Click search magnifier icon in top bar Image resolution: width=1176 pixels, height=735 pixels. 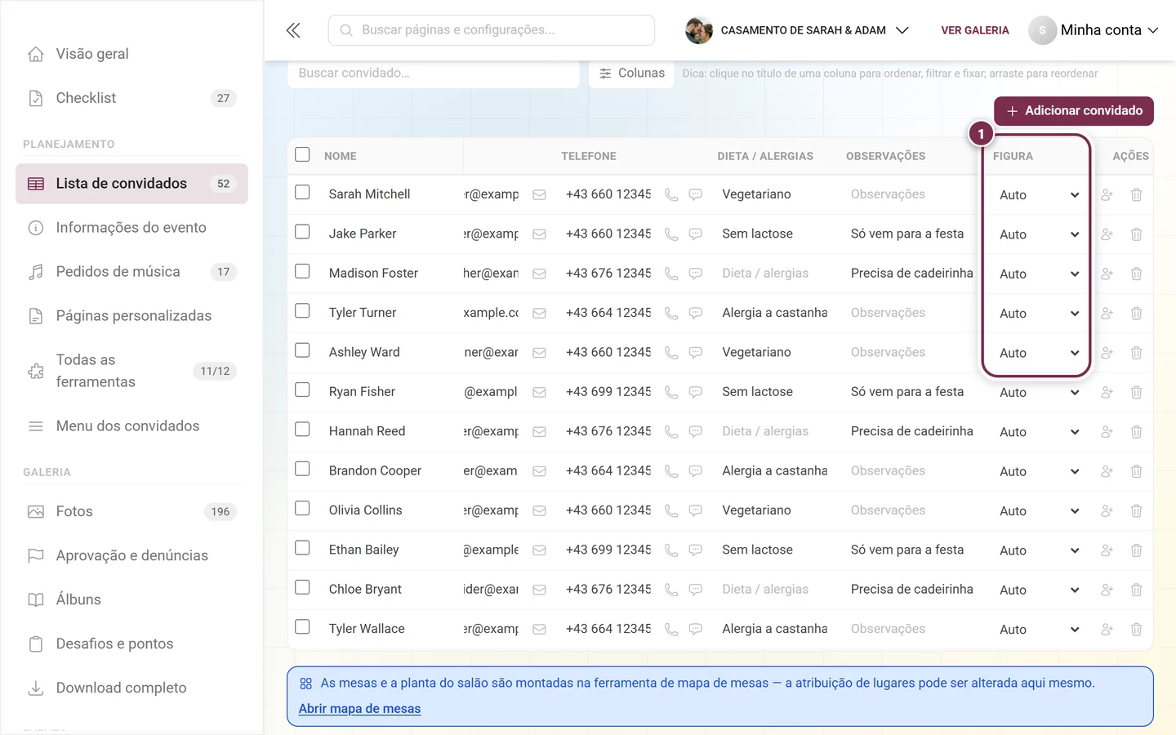[x=346, y=30]
